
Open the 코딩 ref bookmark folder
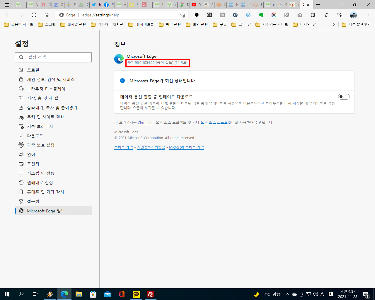pos(241,25)
